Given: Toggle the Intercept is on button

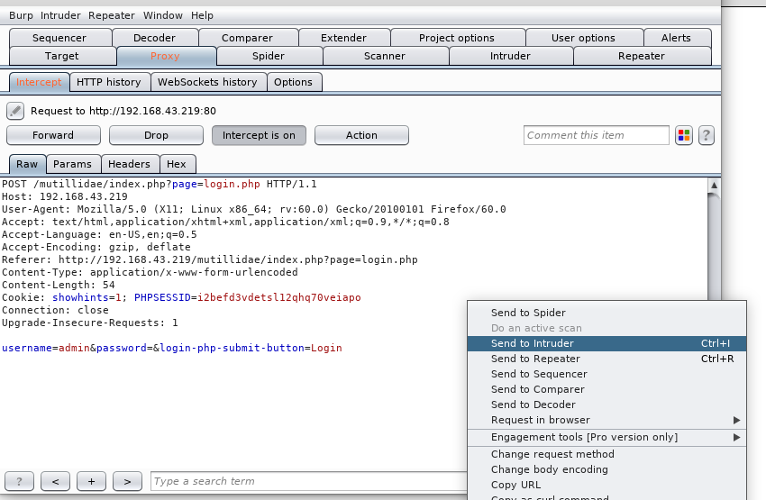Looking at the screenshot, I should [x=259, y=135].
